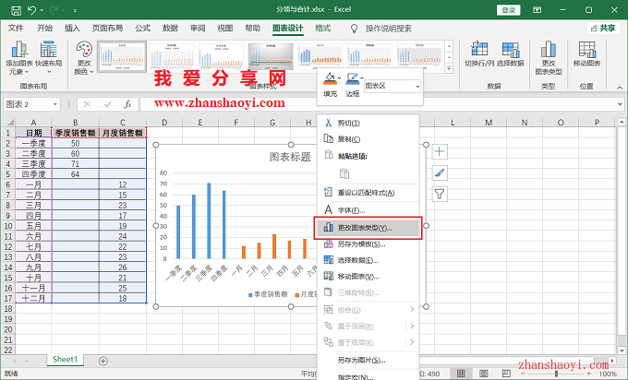
Task: Switch to Normal view in status bar
Action: (x=461, y=374)
